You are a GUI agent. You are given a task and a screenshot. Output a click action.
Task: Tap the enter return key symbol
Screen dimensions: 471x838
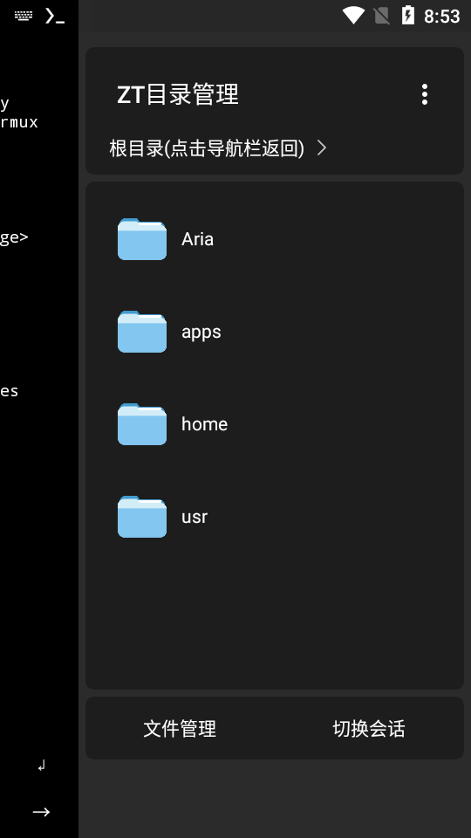tap(41, 766)
